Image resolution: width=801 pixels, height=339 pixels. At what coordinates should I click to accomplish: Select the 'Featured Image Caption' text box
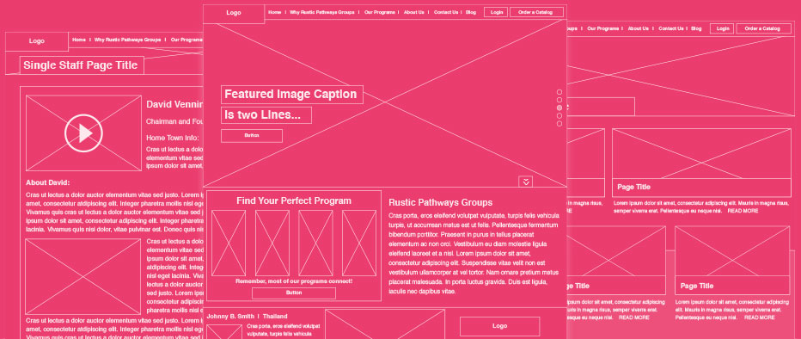click(x=292, y=95)
